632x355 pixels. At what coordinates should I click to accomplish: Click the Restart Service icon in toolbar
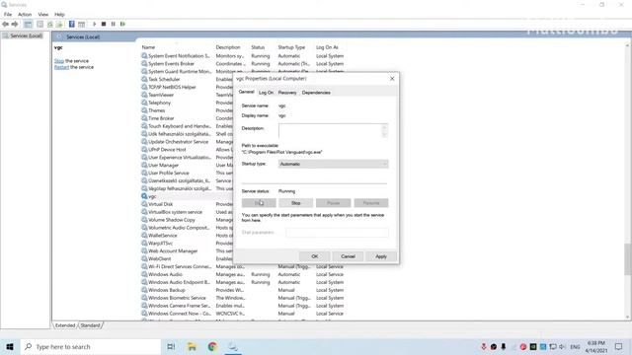[122, 24]
